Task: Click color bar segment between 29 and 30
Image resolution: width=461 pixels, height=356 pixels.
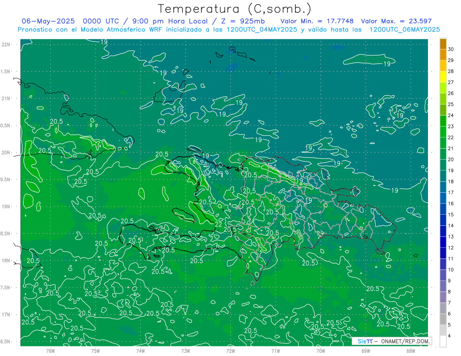Action: [x=443, y=55]
